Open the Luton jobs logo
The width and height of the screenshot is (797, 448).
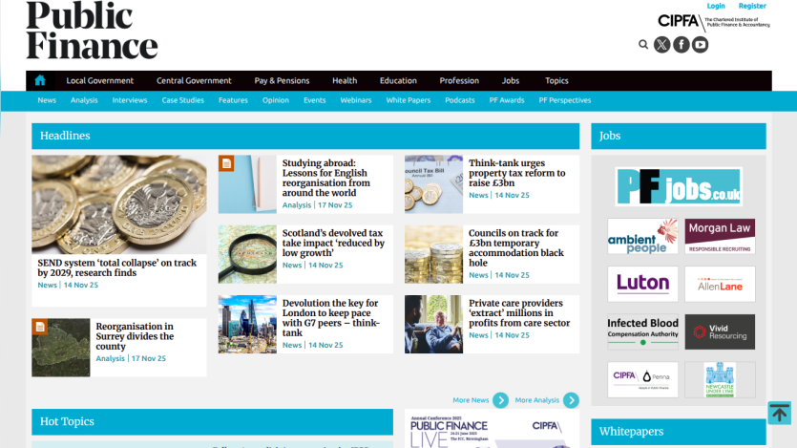pyautogui.click(x=642, y=284)
